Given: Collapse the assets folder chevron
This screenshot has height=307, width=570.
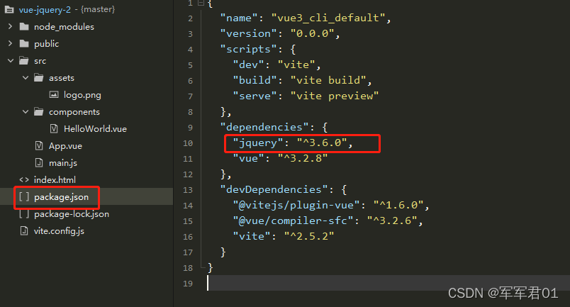Looking at the screenshot, I should 26,77.
